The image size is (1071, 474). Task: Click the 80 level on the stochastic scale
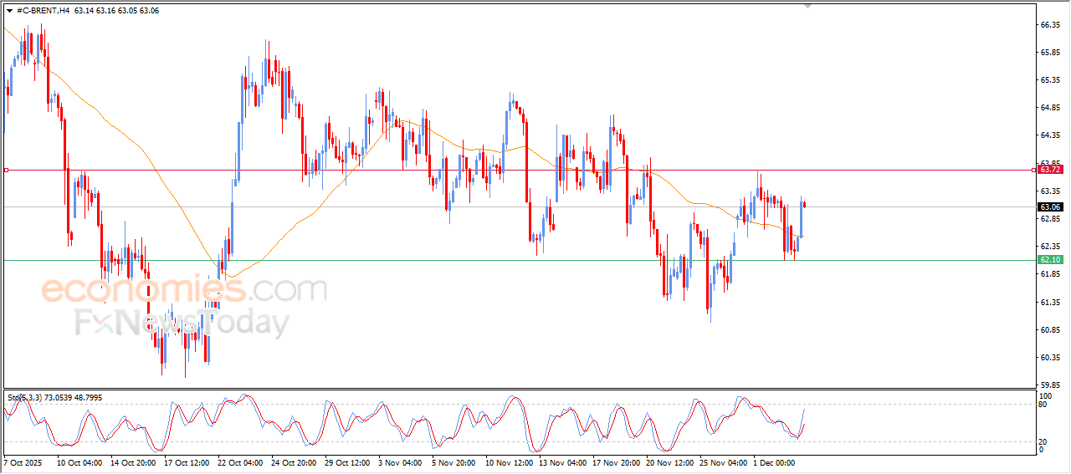1043,405
